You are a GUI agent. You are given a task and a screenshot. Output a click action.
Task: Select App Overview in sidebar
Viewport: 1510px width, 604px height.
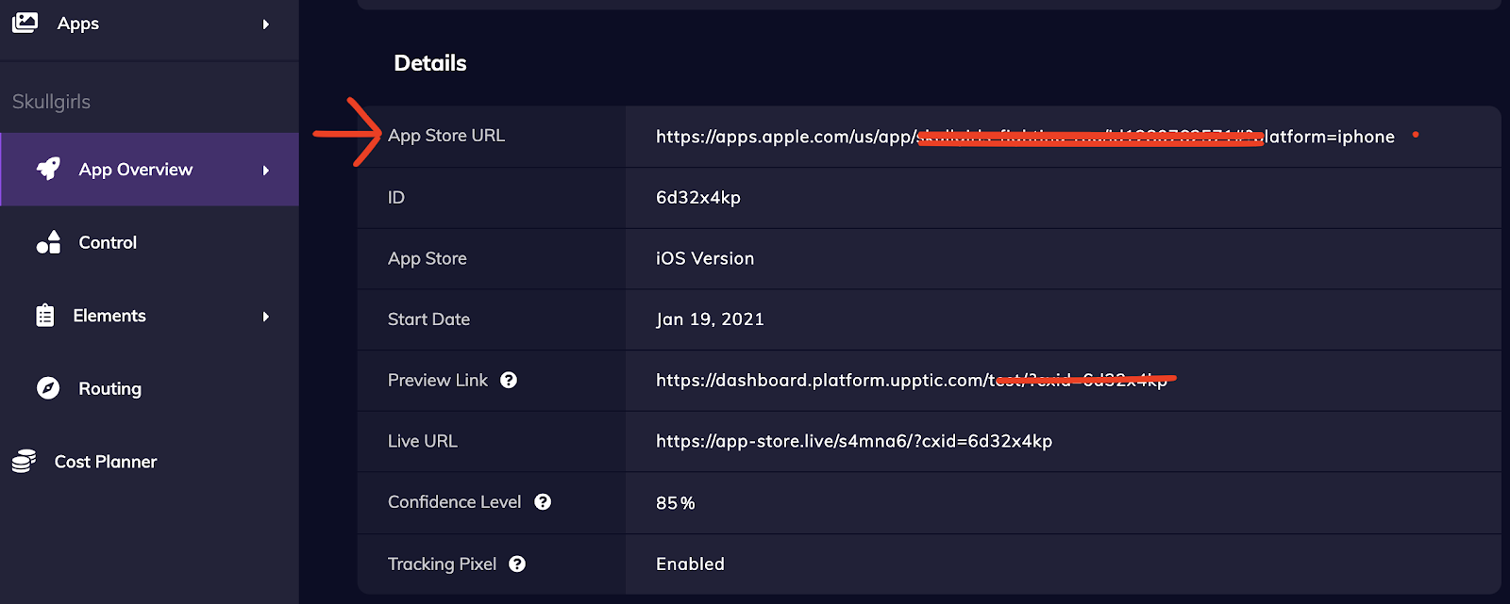[x=149, y=170]
